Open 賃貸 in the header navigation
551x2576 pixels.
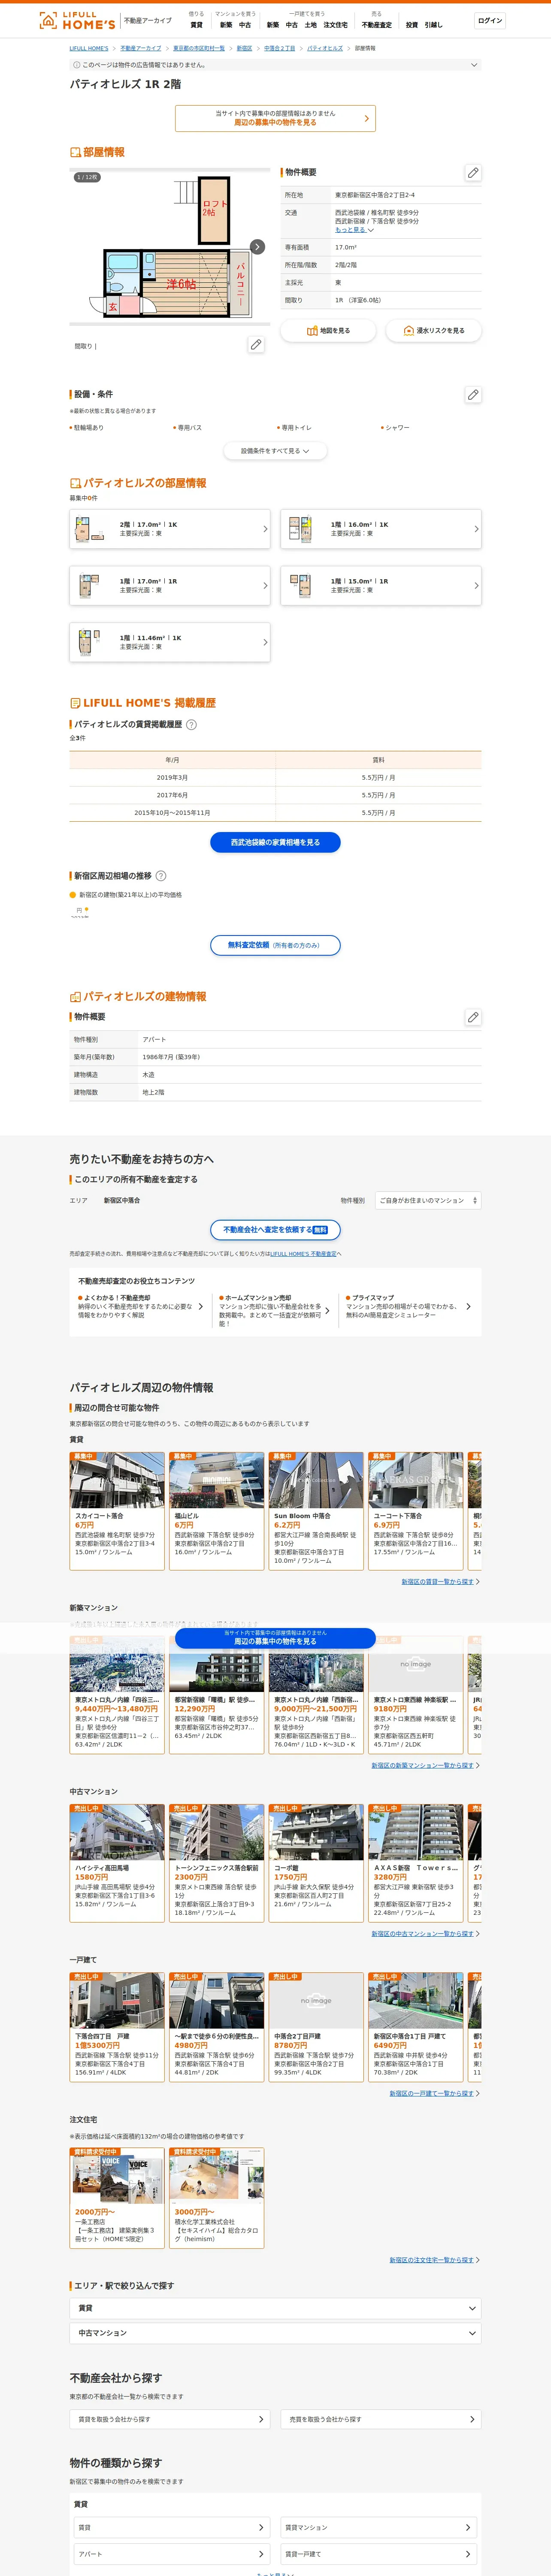pos(196,25)
